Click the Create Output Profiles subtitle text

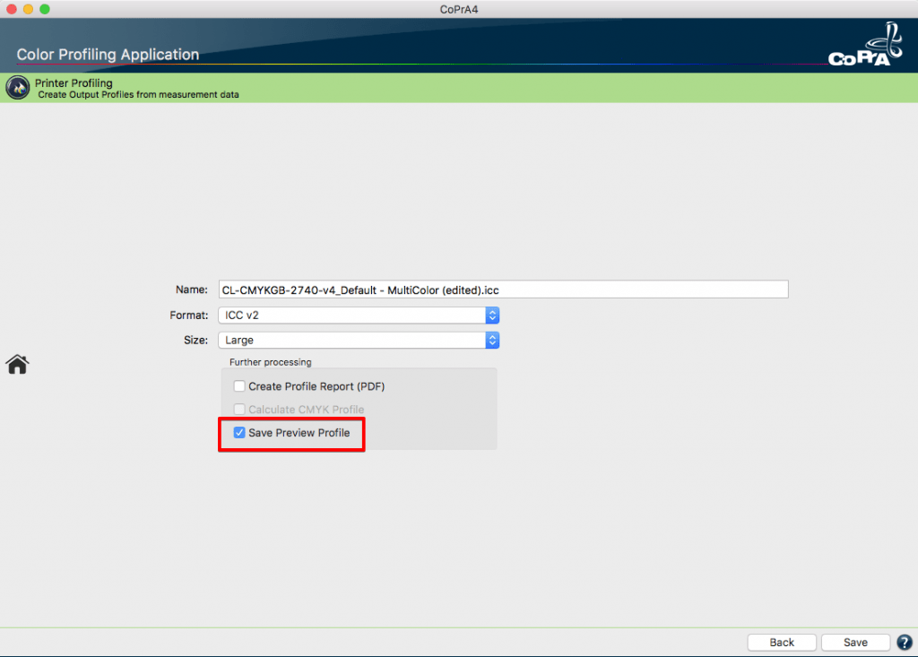tap(138, 94)
